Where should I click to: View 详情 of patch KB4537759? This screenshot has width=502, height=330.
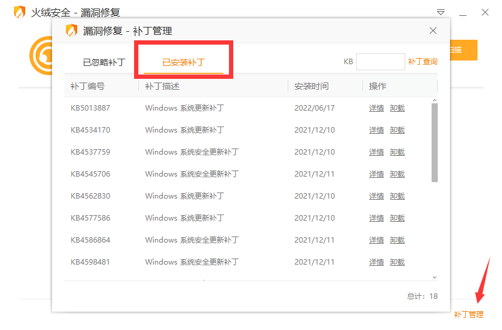376,152
